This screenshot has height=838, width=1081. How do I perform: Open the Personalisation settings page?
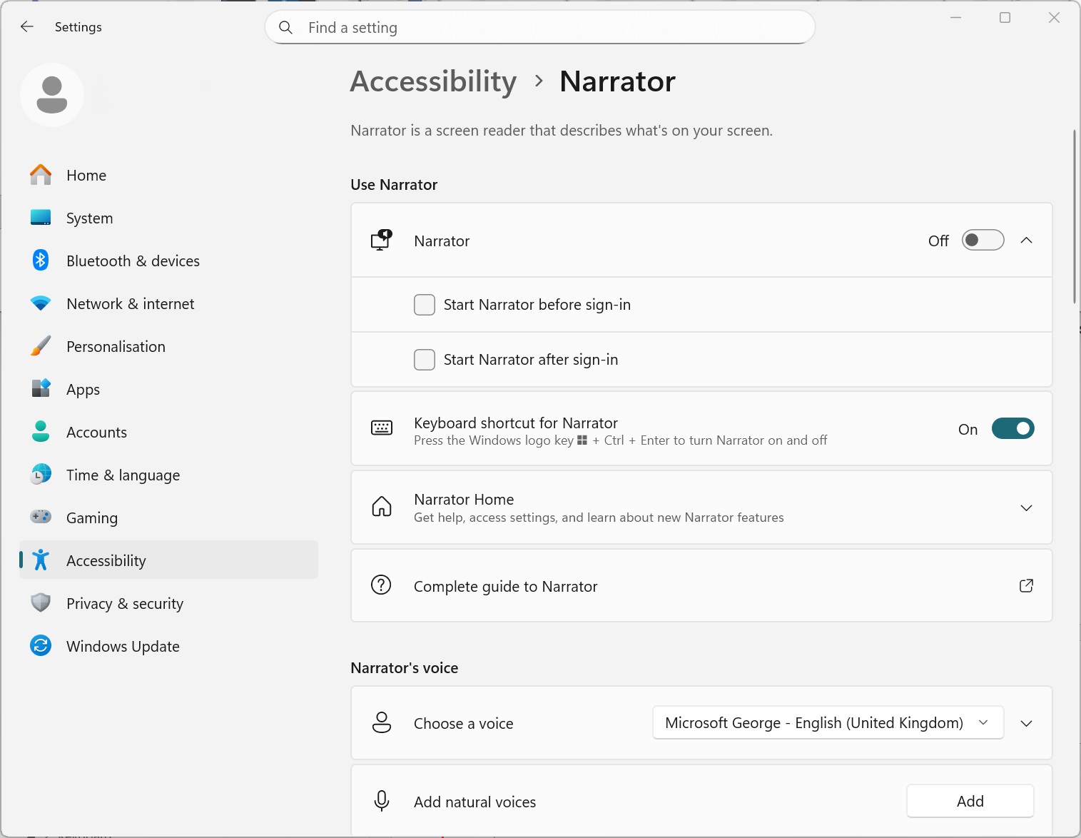coord(116,347)
